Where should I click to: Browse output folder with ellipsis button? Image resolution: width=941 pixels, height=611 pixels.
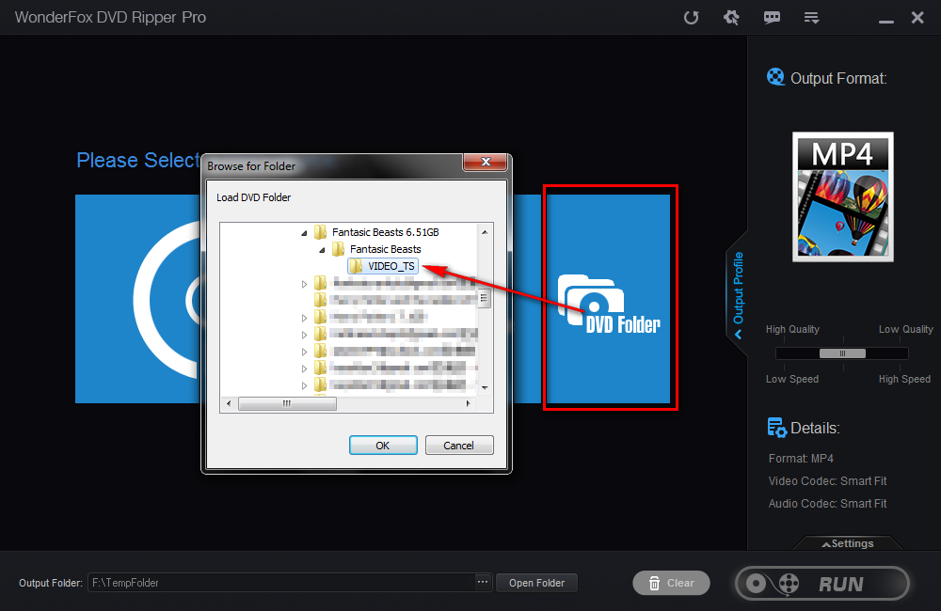(483, 582)
